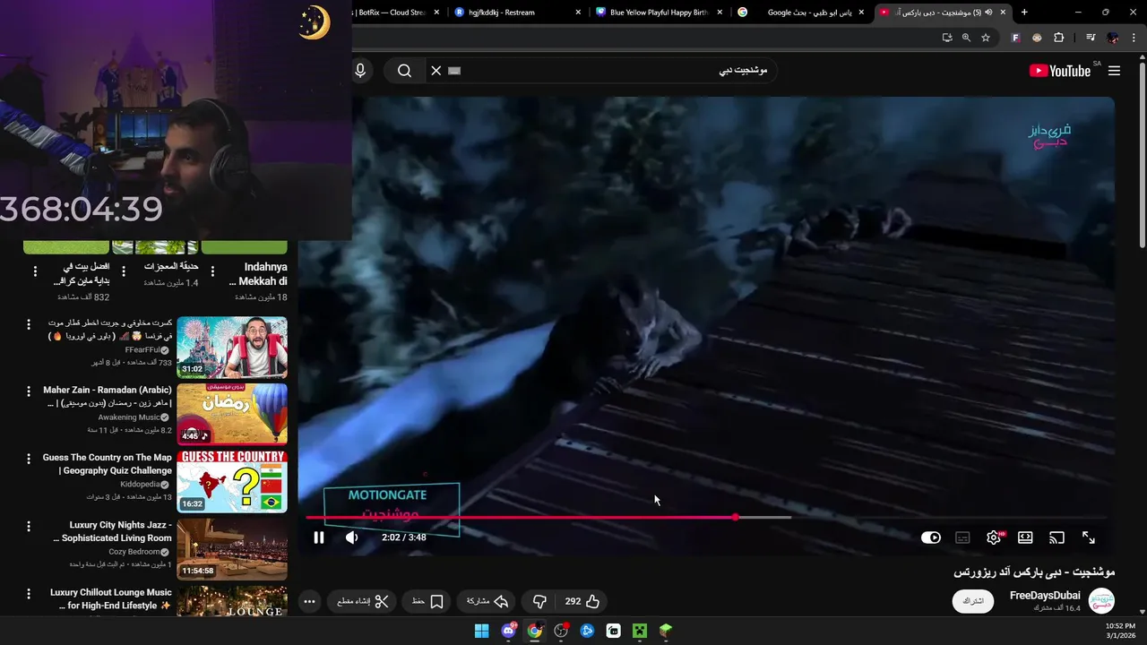
Task: Clear the search text with X
Action: click(x=436, y=71)
